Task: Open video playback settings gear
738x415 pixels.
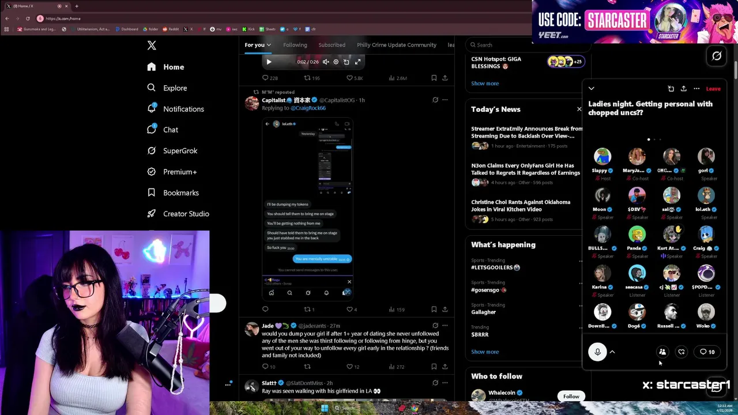Action: click(x=336, y=62)
